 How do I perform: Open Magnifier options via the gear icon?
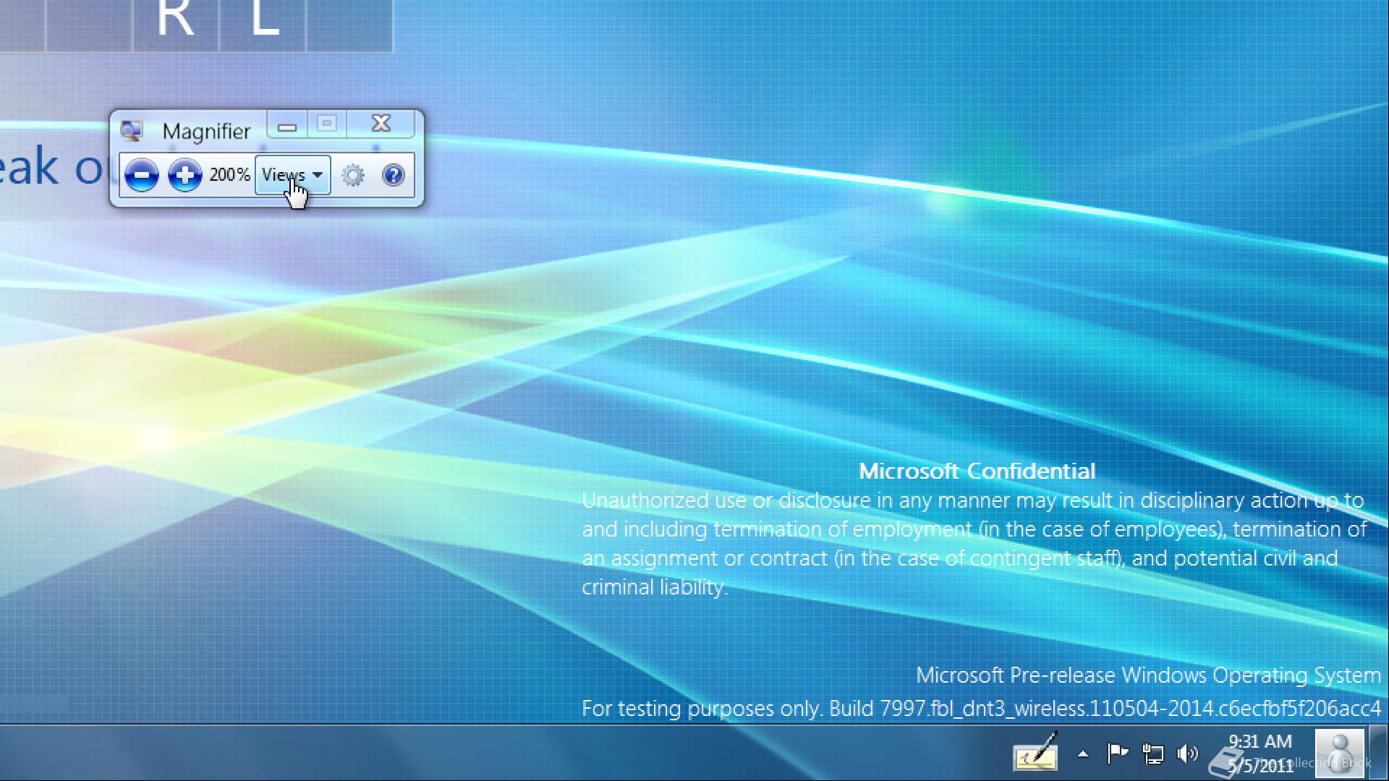tap(353, 175)
